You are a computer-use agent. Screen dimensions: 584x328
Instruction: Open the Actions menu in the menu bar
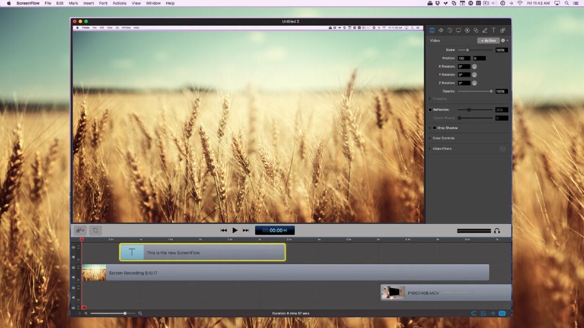(x=119, y=3)
